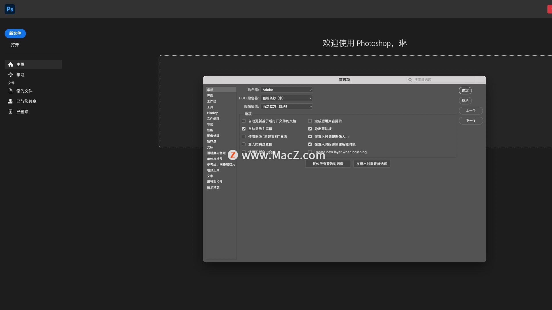
Task: Open 已删除 in the sidebar
Action: [33, 112]
